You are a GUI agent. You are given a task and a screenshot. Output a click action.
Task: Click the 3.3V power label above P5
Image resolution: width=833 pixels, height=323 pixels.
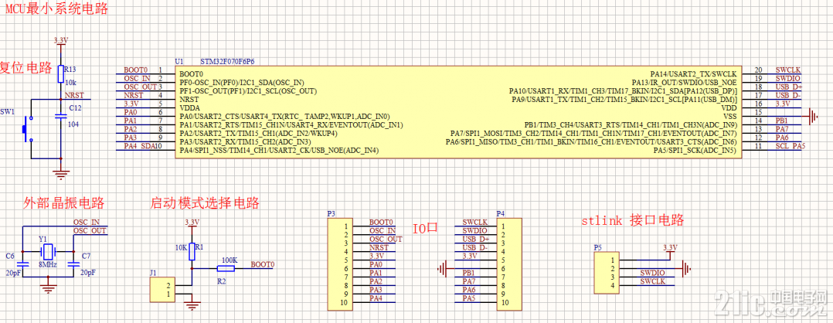click(671, 247)
